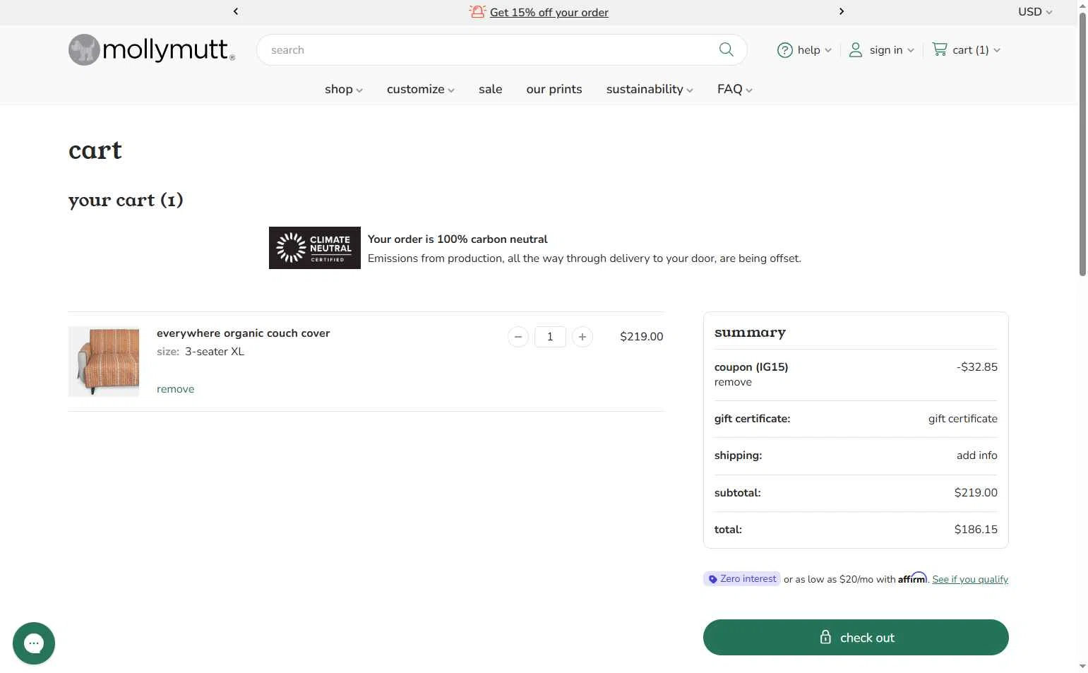Viewport: 1088px width, 673px height.
Task: Go to our prints page
Action: [554, 89]
